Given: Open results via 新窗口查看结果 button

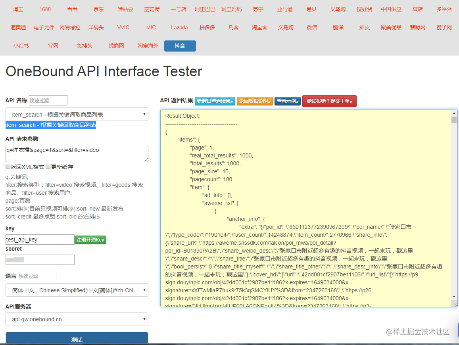Looking at the screenshot, I should click(x=215, y=101).
